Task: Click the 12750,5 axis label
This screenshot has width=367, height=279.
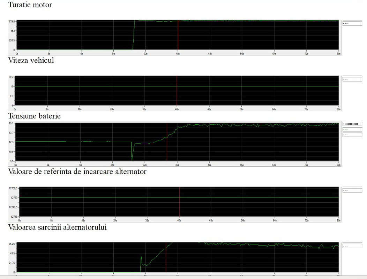Action: [13, 188]
